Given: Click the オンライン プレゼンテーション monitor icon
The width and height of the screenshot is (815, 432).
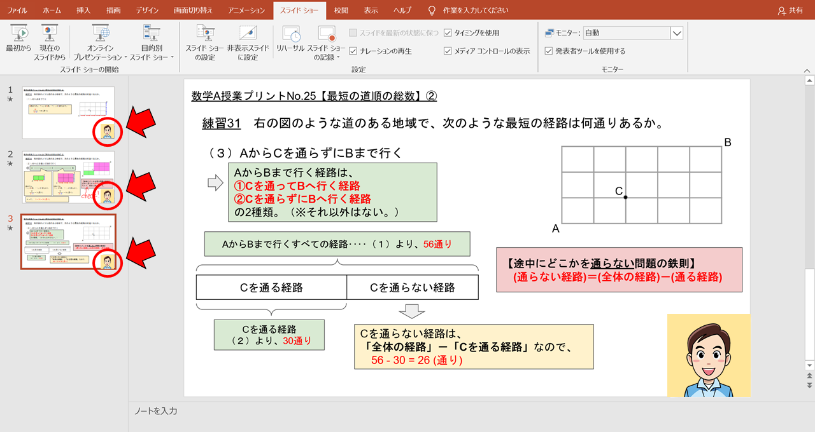Looking at the screenshot, I should tap(101, 33).
